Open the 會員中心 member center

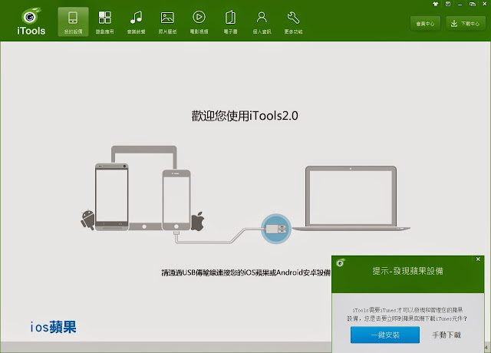(425, 24)
